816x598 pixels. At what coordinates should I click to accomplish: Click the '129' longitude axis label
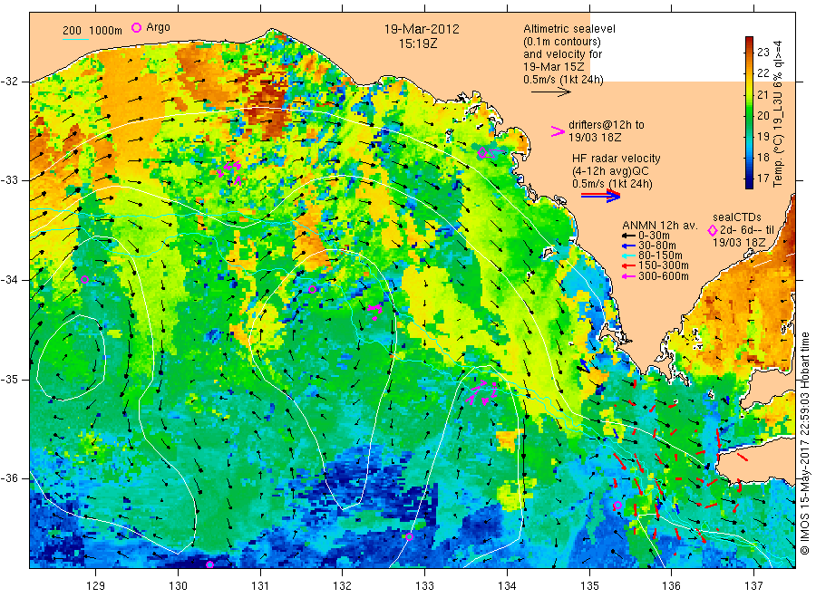(96, 586)
